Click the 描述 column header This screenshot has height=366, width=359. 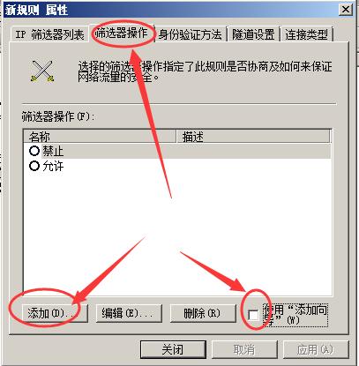click(253, 137)
